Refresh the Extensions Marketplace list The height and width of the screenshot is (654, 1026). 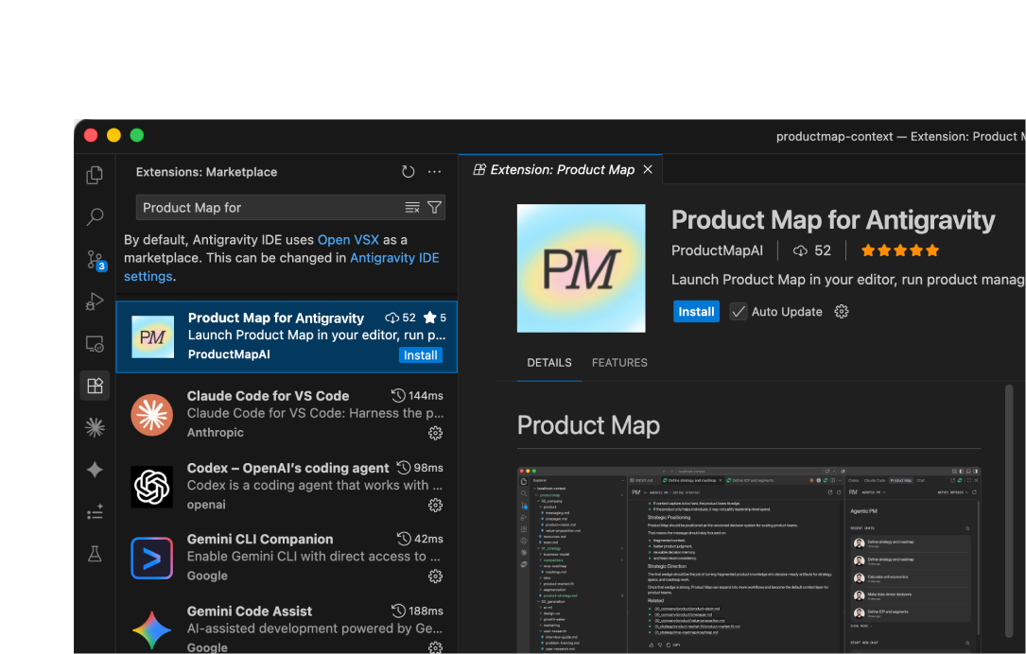409,172
